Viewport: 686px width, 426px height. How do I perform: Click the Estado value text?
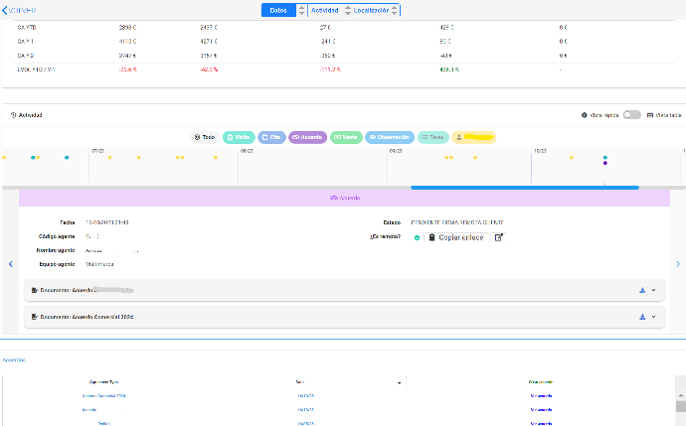tap(457, 222)
